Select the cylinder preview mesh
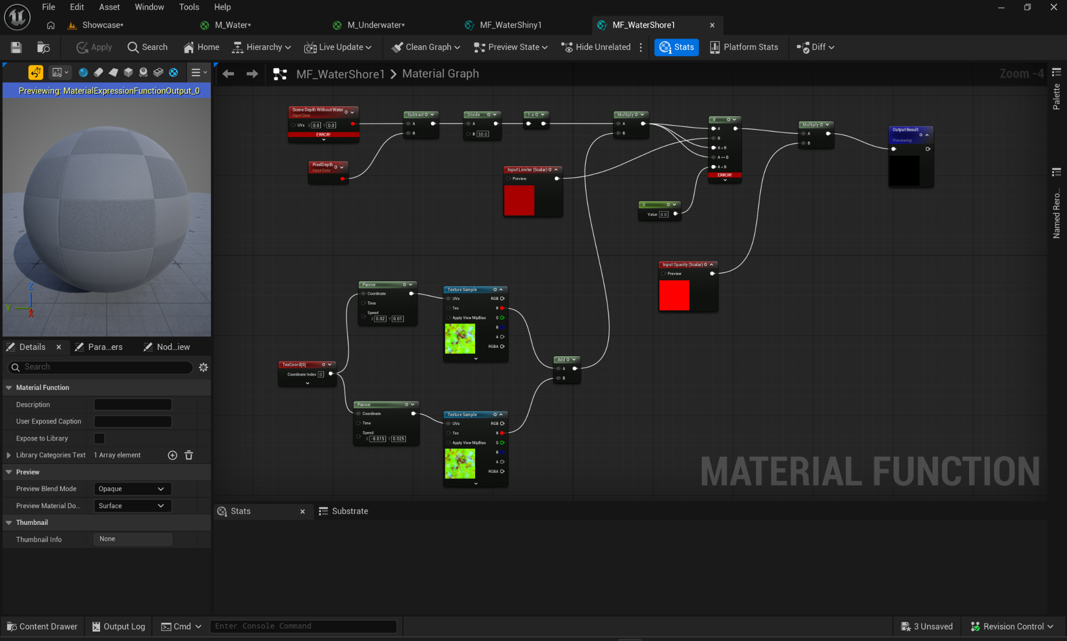The height and width of the screenshot is (641, 1067). click(x=98, y=72)
